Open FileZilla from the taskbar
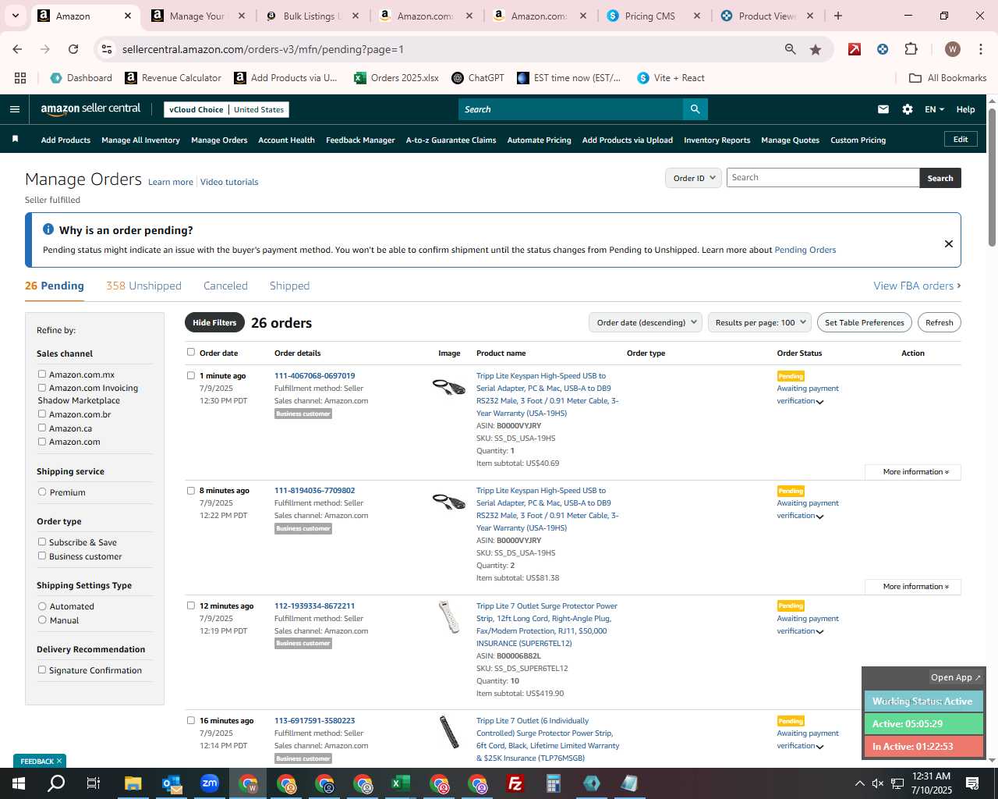This screenshot has width=998, height=799. 515,783
